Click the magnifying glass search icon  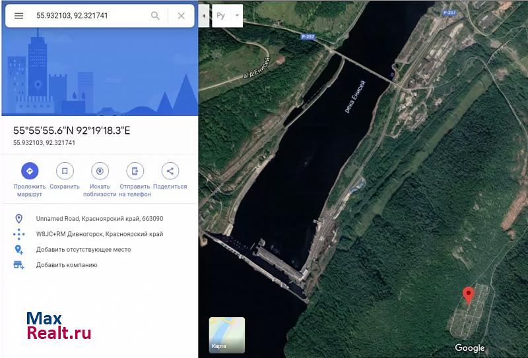point(155,16)
